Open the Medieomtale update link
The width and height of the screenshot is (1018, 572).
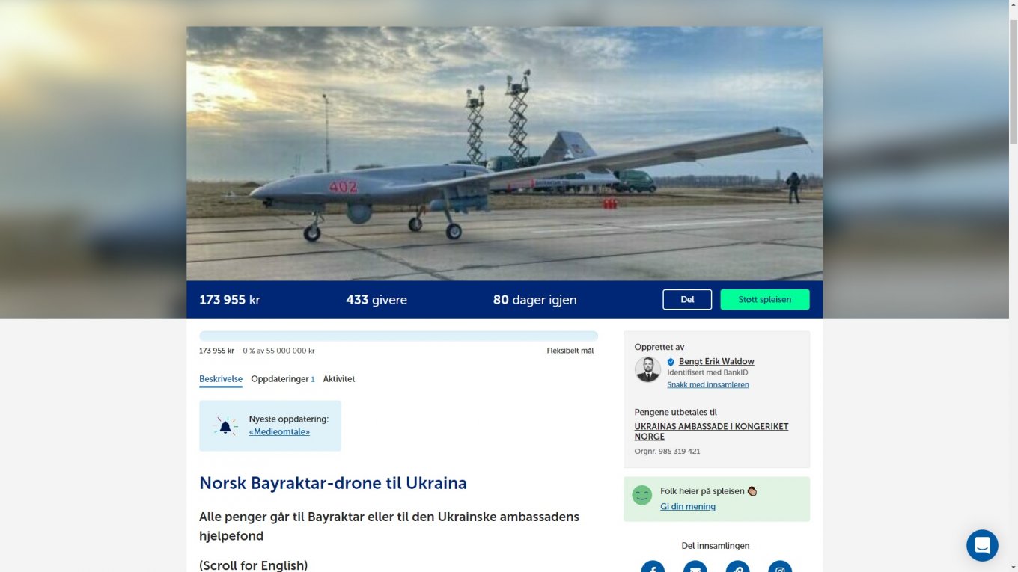point(279,431)
